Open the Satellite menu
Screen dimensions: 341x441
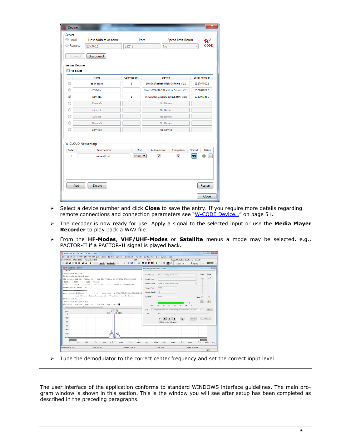pyautogui.click(x=104, y=257)
